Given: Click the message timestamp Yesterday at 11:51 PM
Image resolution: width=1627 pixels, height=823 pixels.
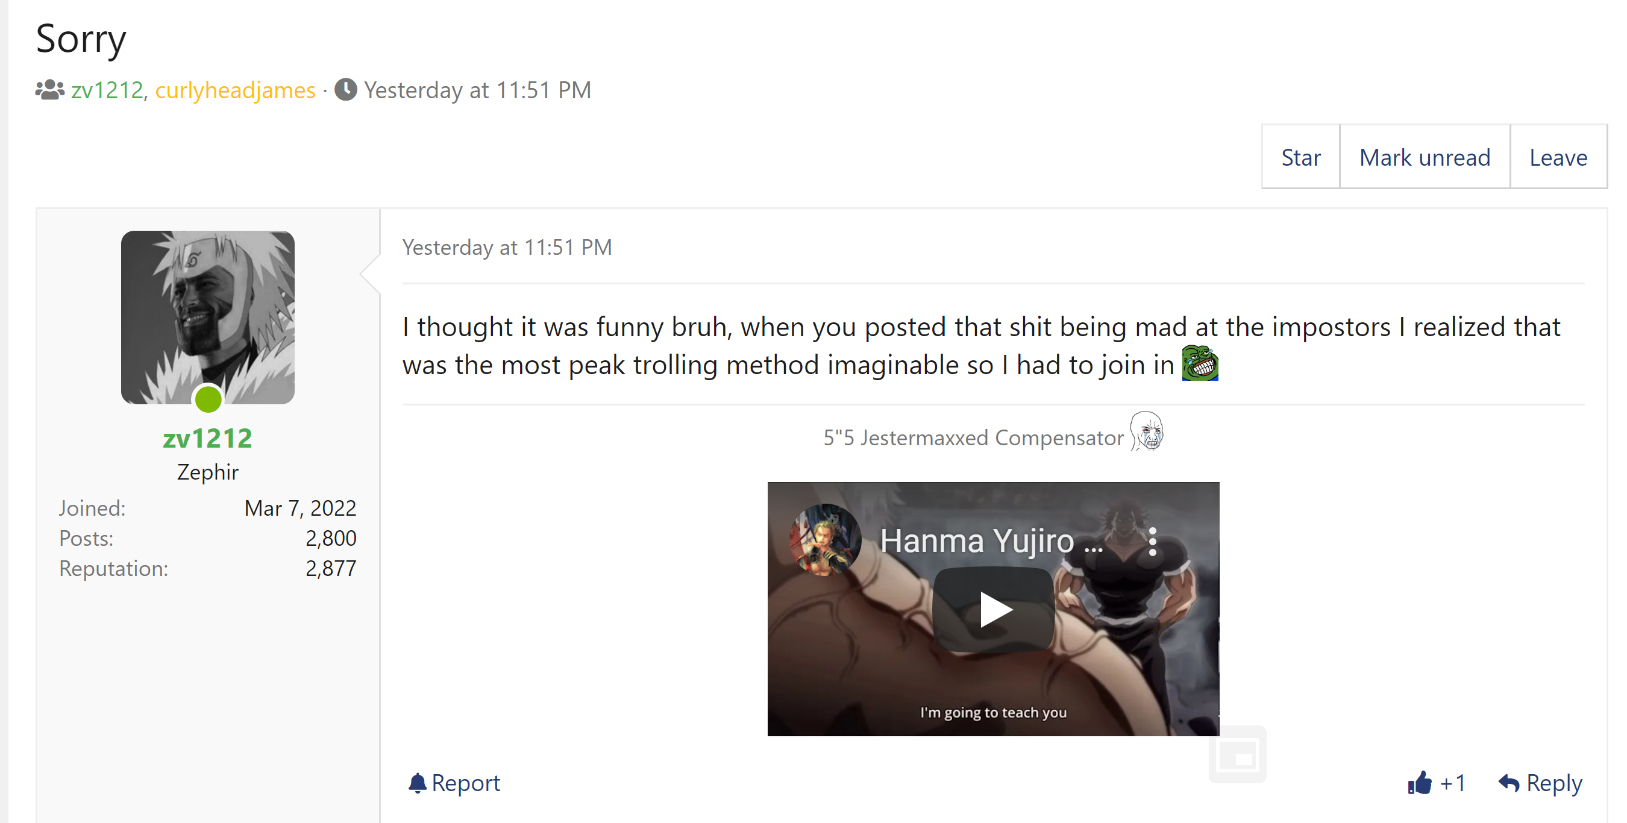Looking at the screenshot, I should point(507,247).
